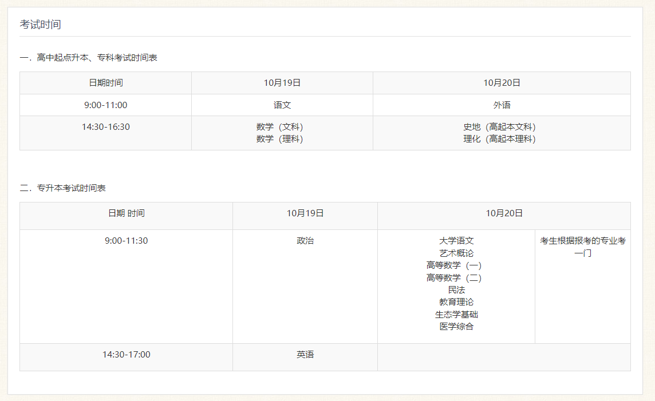Select the 政治 exam cell
This screenshot has height=401, width=655.
click(x=305, y=241)
